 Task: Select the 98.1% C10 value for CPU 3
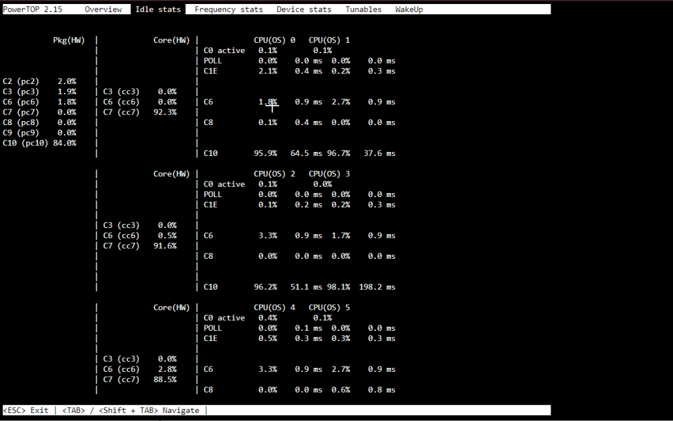(339, 287)
